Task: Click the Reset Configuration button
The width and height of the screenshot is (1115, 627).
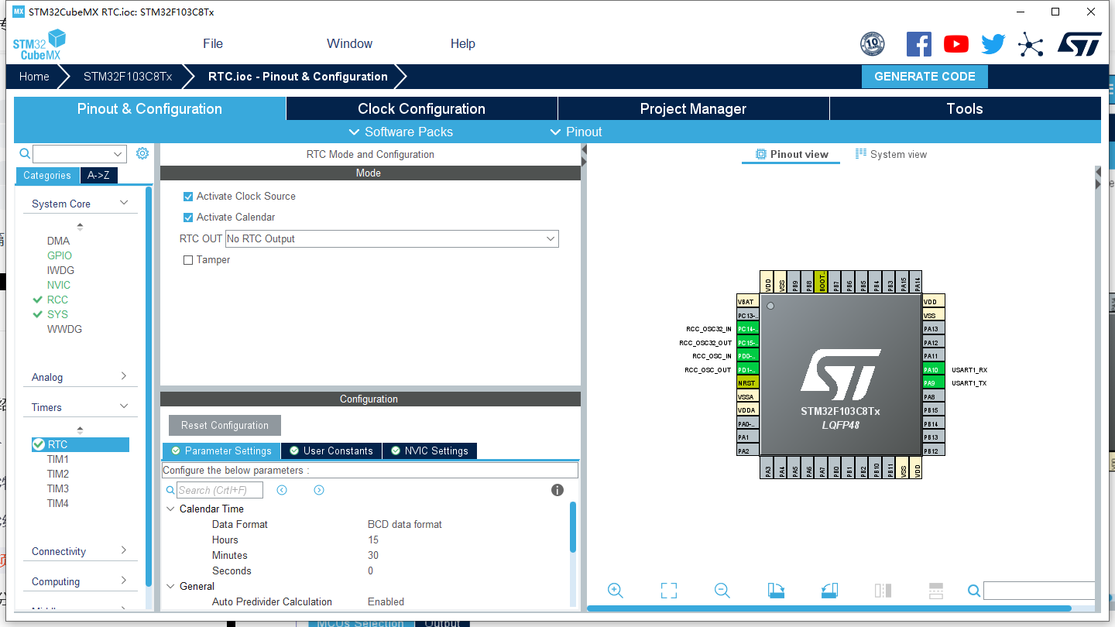Action: [x=224, y=425]
